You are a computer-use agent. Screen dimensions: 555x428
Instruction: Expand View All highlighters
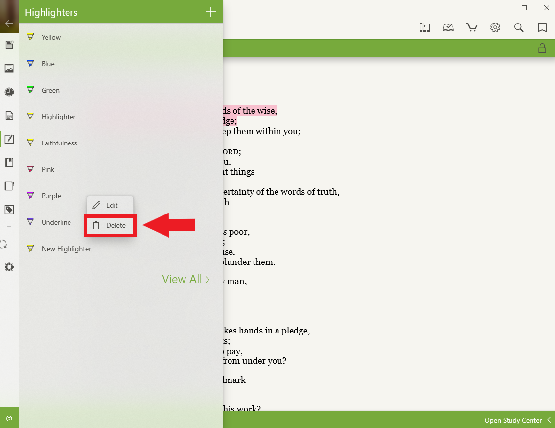pyautogui.click(x=185, y=279)
